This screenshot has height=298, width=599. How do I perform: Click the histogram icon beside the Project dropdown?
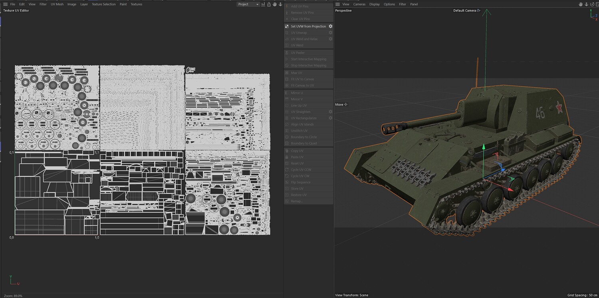coord(263,4)
